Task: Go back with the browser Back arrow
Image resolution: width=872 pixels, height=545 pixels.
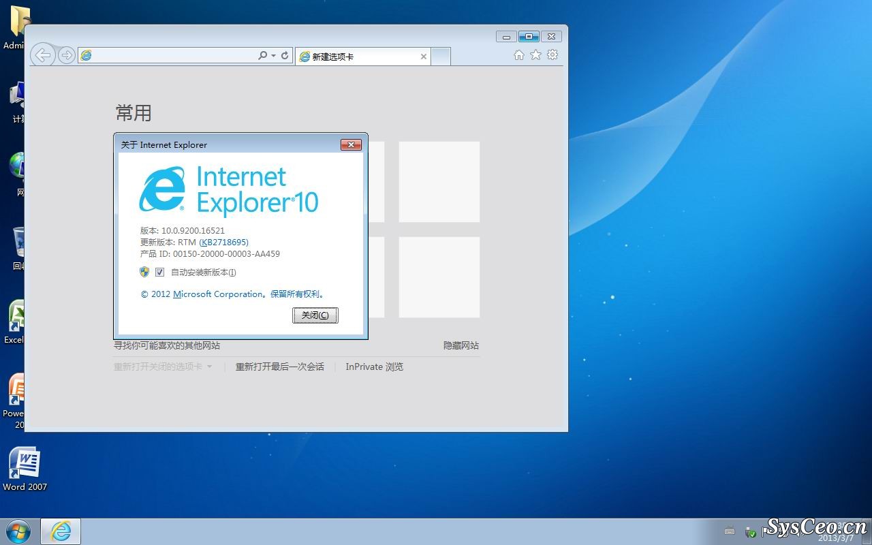Action: click(x=43, y=55)
